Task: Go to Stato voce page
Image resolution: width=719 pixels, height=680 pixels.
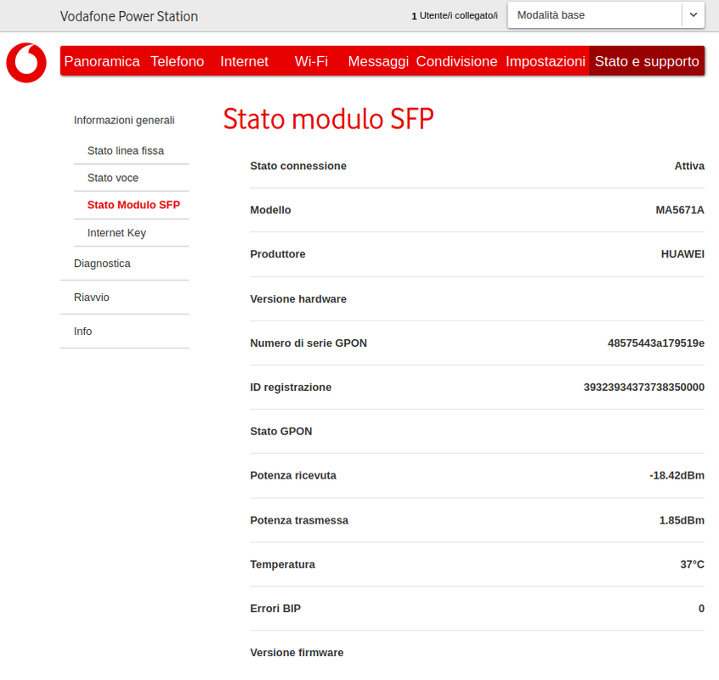Action: coord(113,178)
